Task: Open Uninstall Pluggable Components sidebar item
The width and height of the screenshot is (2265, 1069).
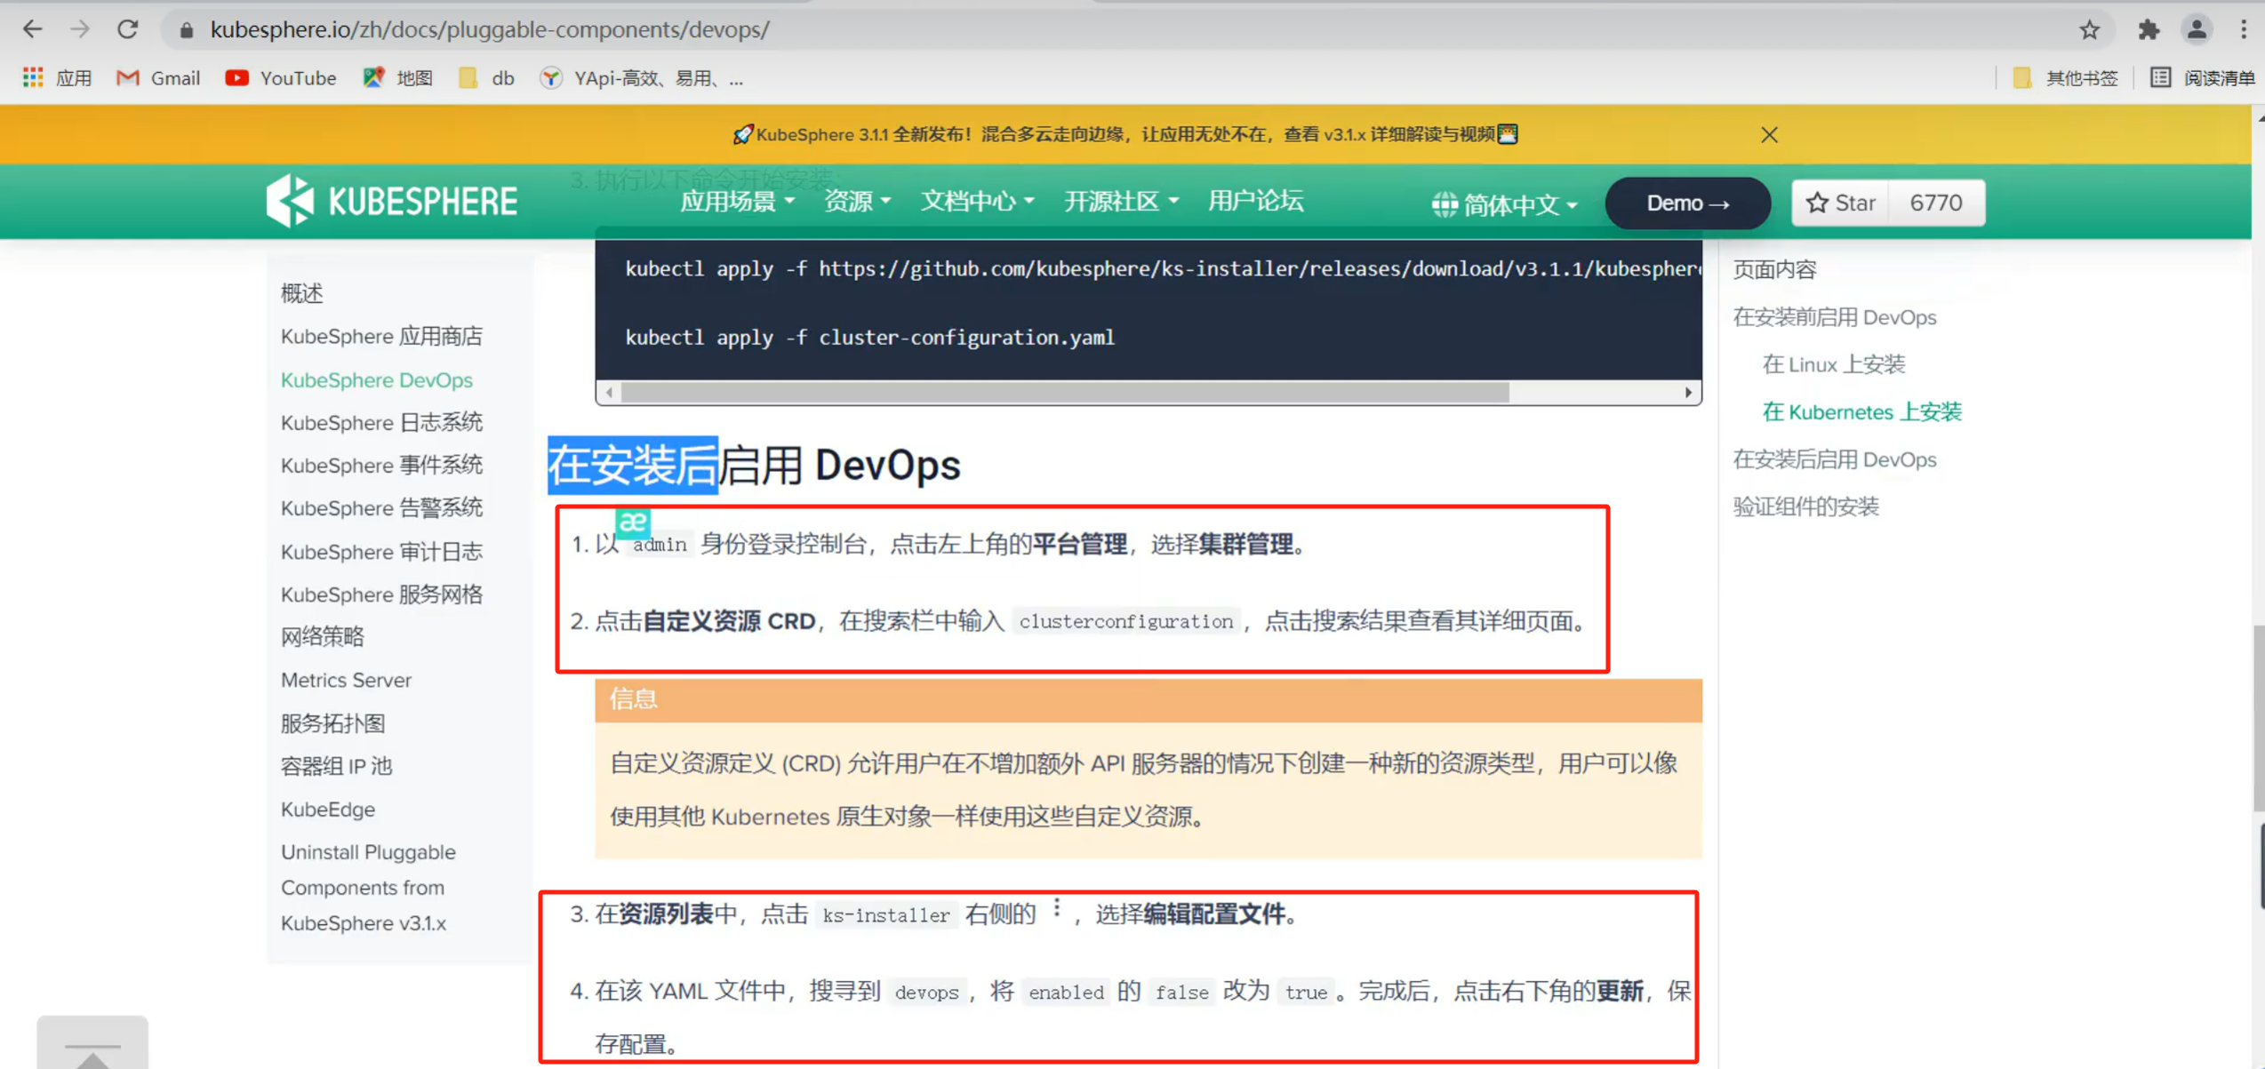Action: (368, 888)
